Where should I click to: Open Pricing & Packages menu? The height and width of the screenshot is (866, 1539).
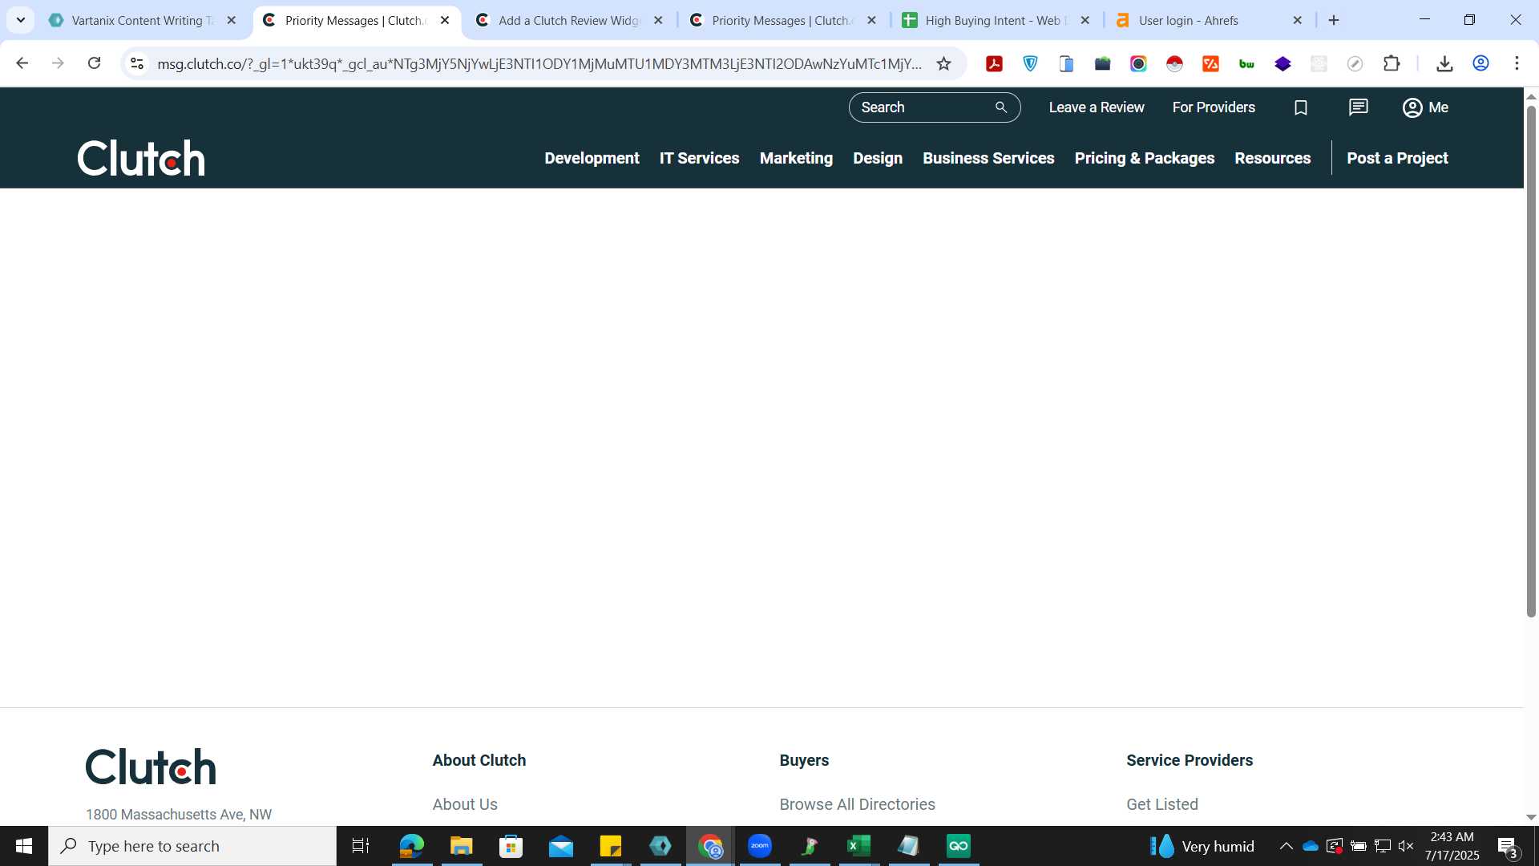(x=1144, y=158)
